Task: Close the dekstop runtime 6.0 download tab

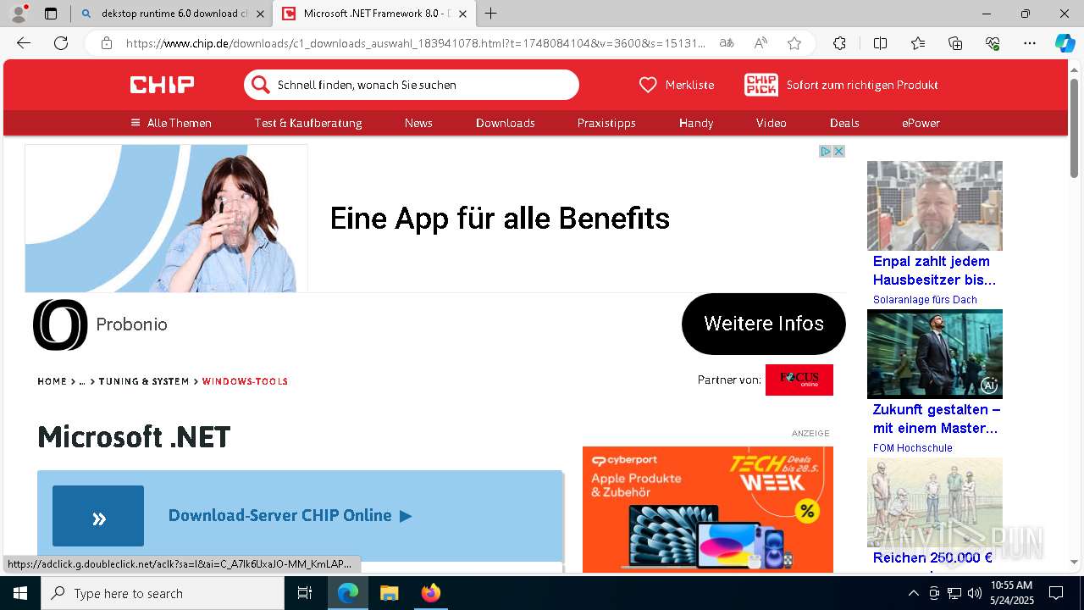Action: pyautogui.click(x=260, y=14)
